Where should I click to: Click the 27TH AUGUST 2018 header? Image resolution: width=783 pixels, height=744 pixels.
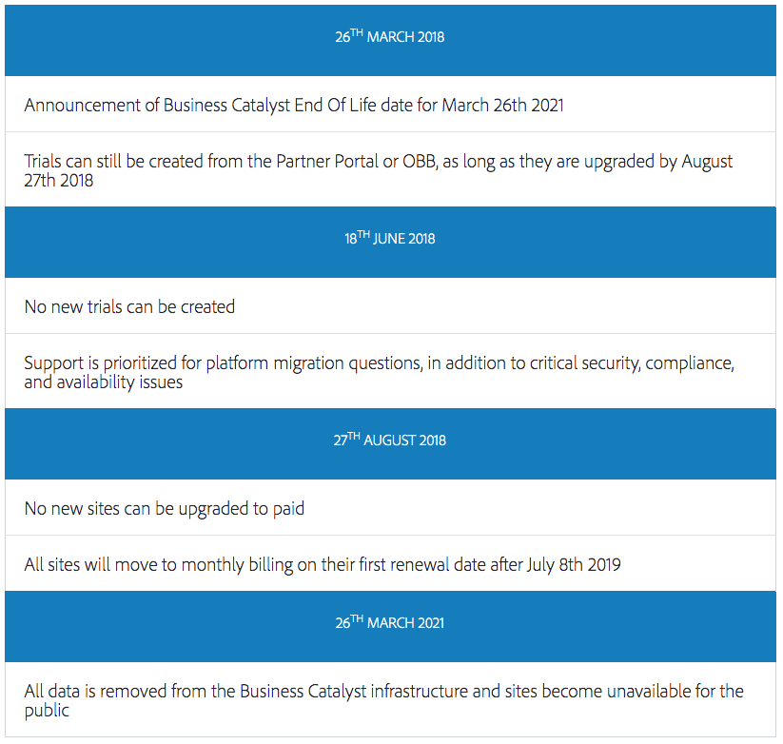click(390, 444)
